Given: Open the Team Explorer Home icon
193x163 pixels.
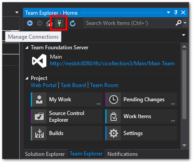Looking at the screenshot, I should (49, 23).
